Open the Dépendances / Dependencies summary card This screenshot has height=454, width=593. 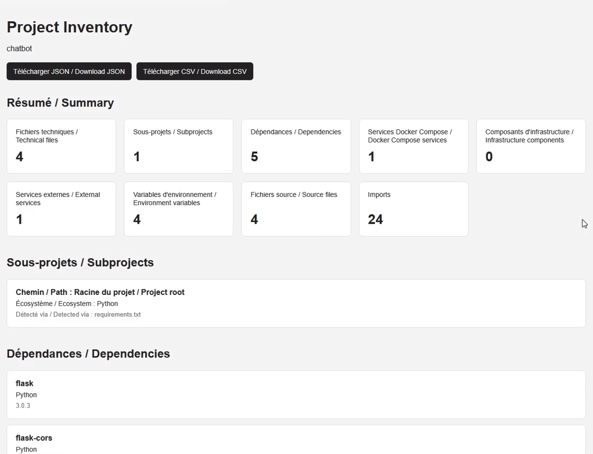(x=296, y=146)
